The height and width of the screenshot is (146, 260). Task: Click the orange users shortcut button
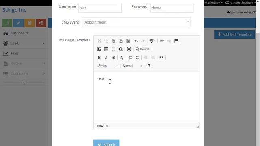[30, 23]
